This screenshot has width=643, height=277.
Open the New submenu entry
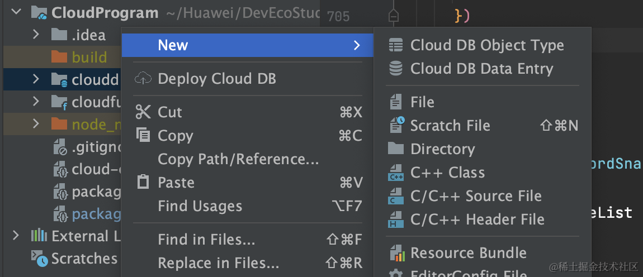[x=248, y=45]
